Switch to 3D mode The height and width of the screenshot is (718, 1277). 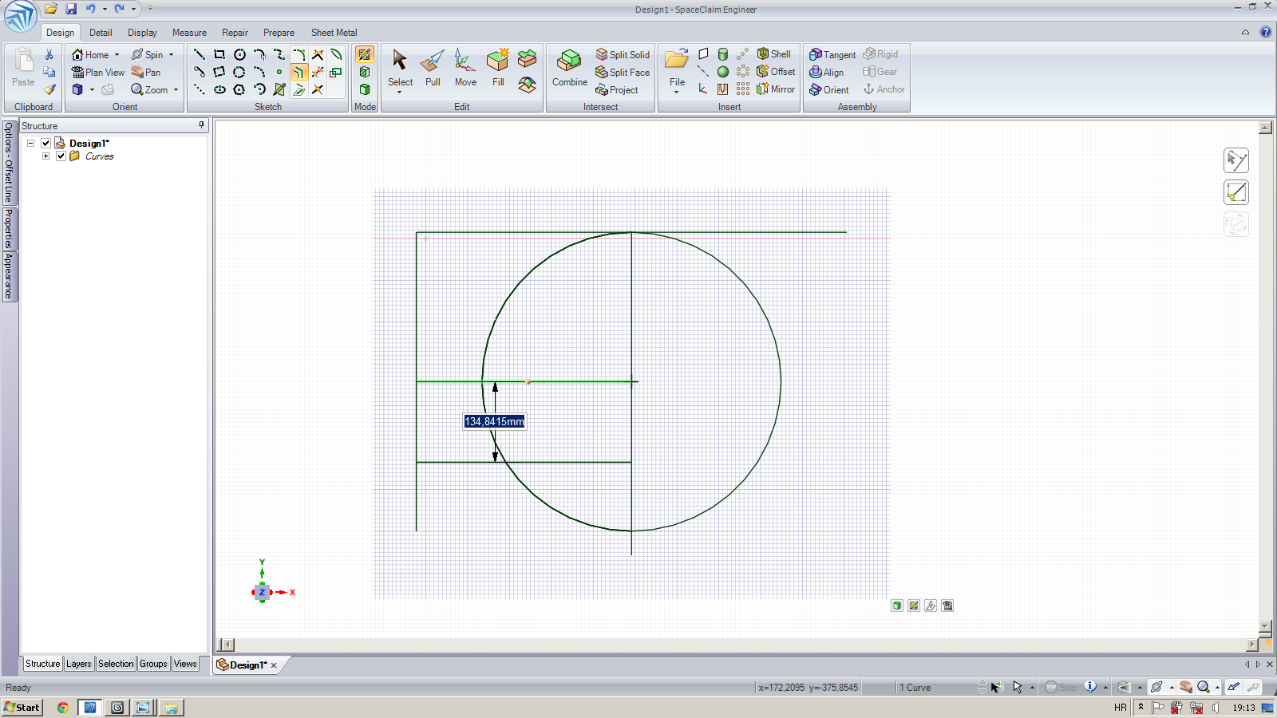click(x=365, y=89)
